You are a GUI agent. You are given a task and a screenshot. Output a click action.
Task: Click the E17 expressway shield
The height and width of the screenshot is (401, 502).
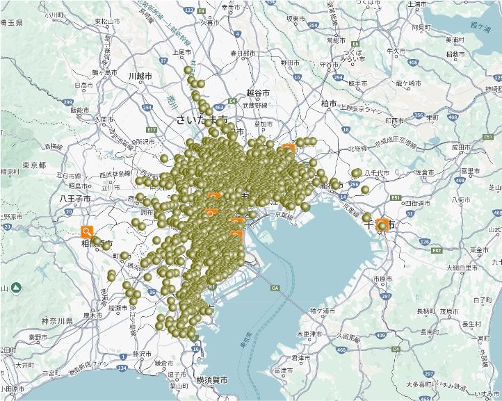[x=151, y=130]
